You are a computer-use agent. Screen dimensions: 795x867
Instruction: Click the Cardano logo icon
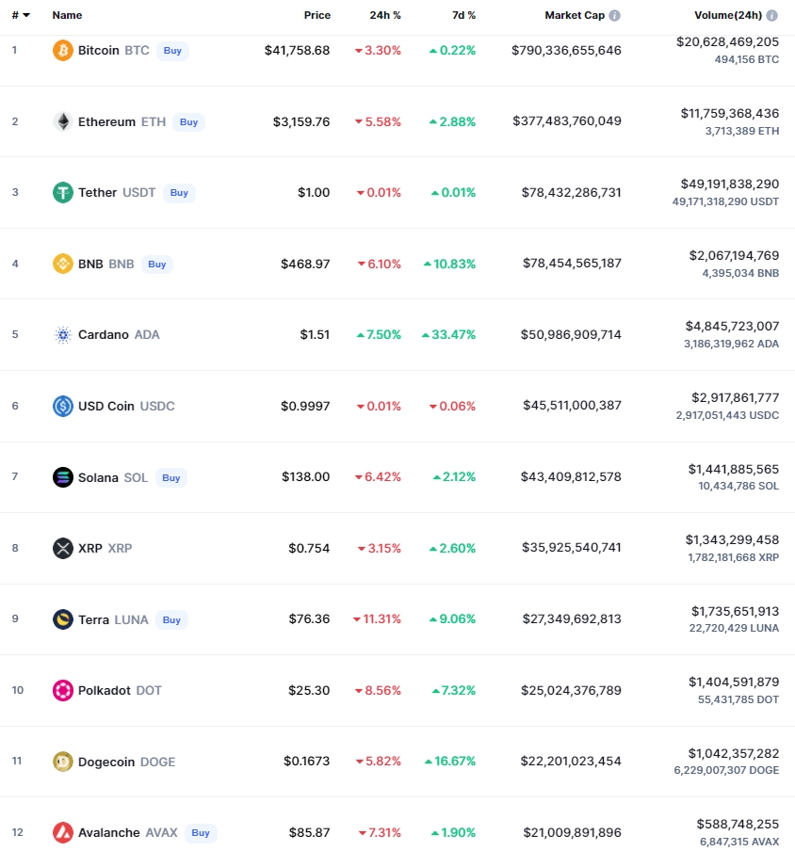62,334
